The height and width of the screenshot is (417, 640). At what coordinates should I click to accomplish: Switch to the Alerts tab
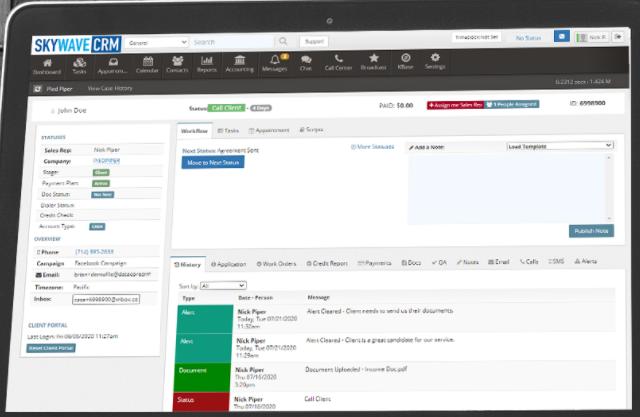[586, 261]
